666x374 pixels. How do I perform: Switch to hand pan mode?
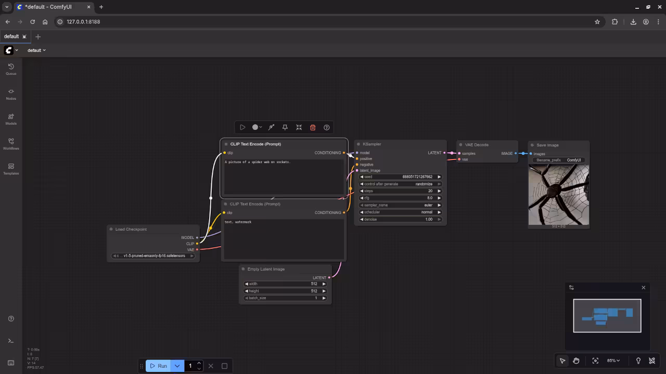click(576, 360)
